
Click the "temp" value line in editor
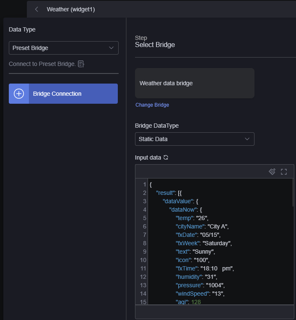point(192,218)
